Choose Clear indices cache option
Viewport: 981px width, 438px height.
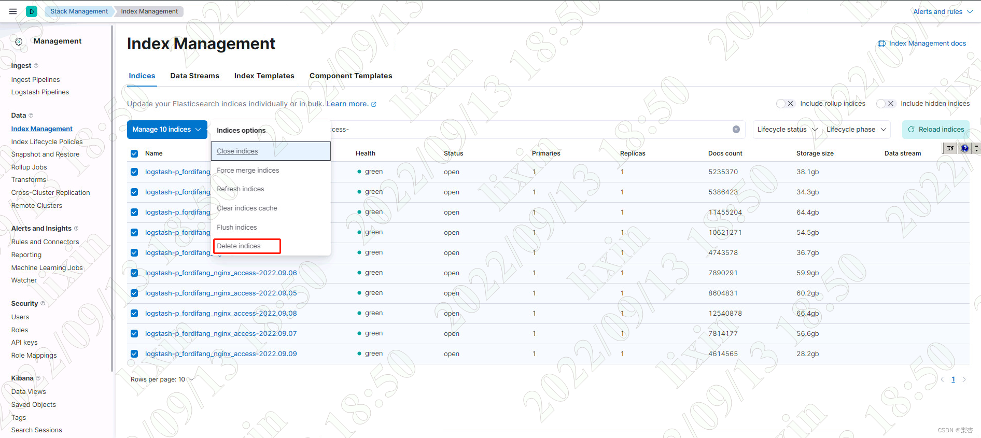click(271, 208)
